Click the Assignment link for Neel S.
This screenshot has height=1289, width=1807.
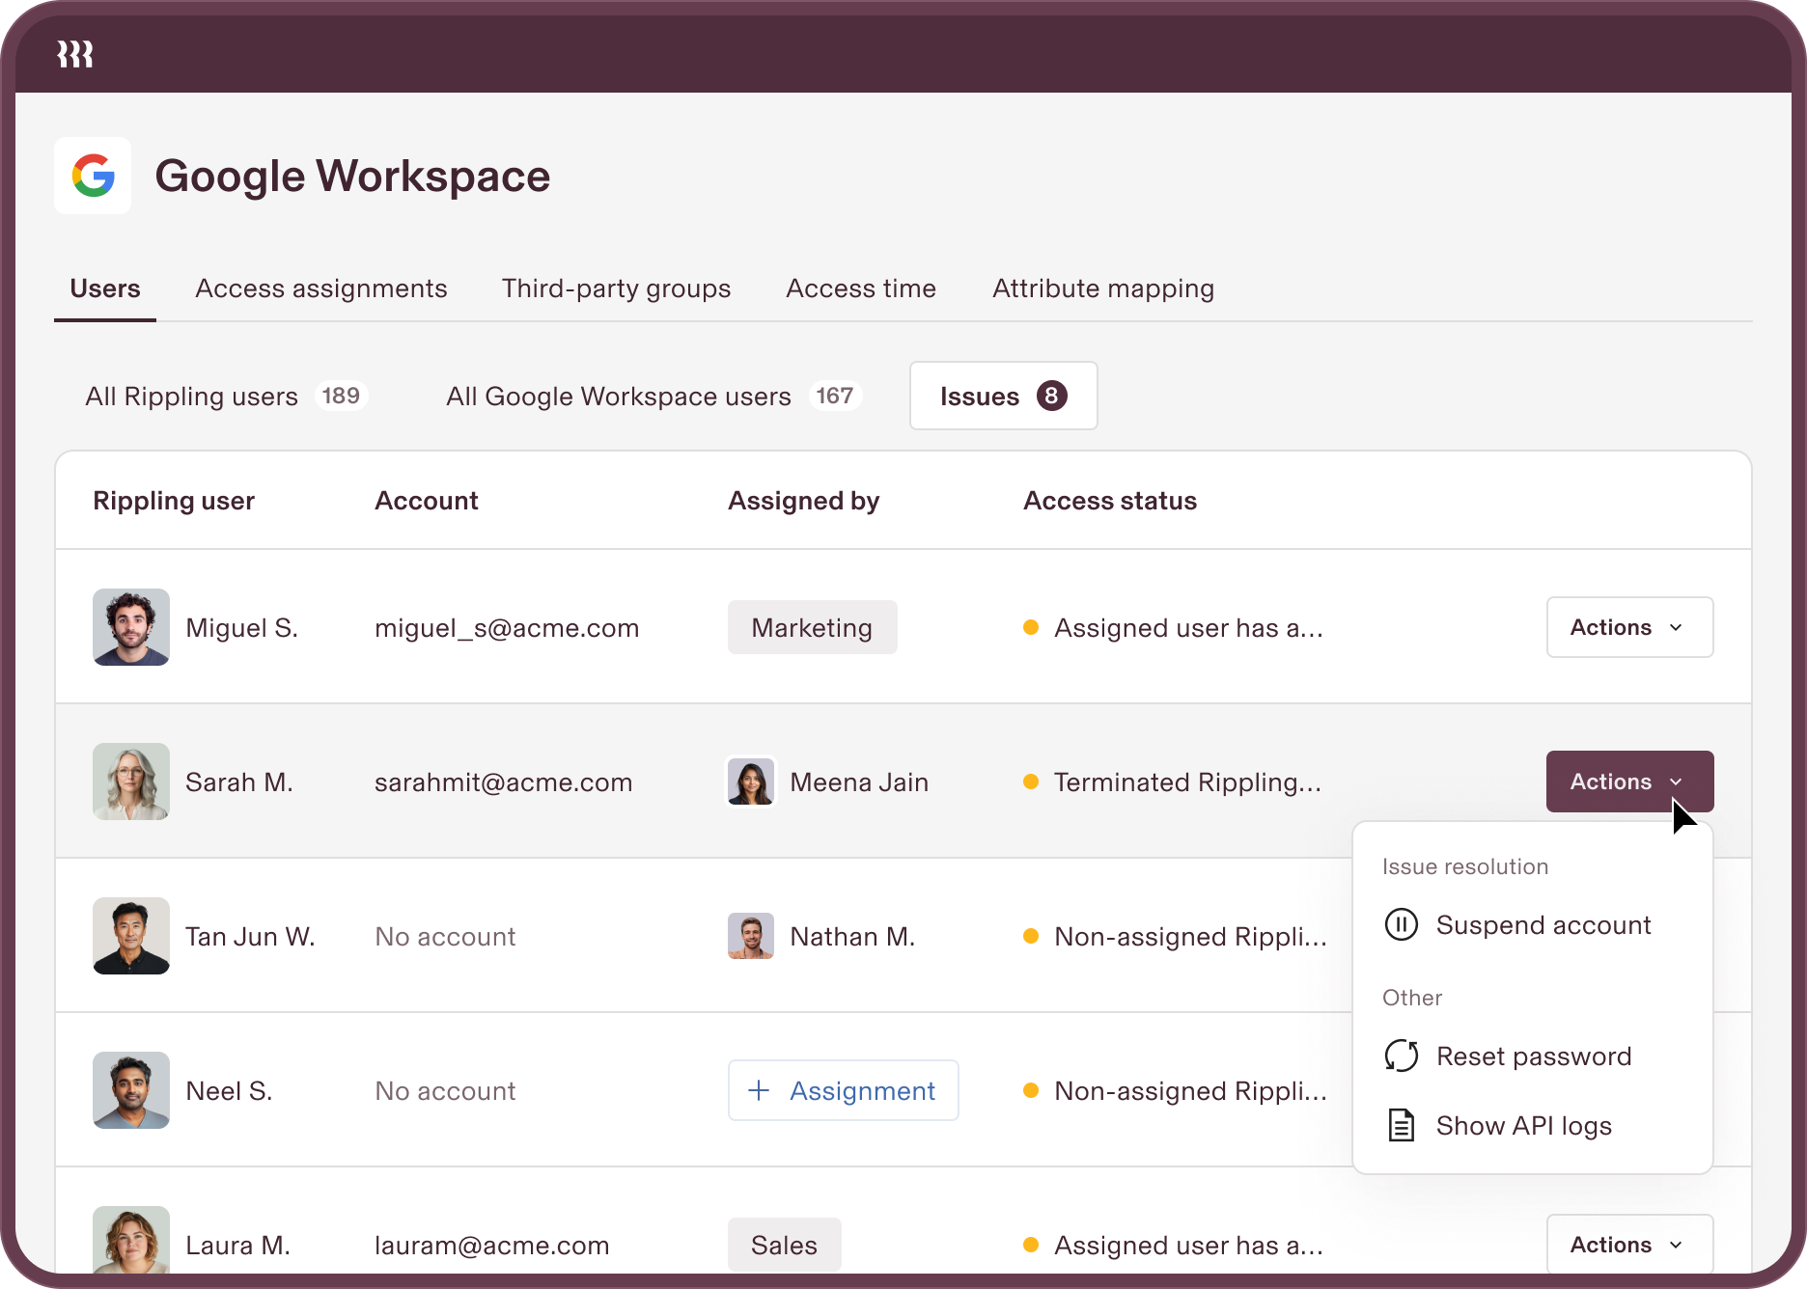(863, 1090)
